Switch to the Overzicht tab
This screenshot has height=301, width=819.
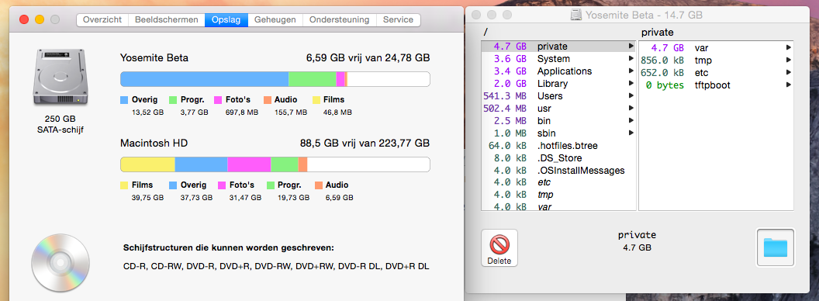click(102, 20)
